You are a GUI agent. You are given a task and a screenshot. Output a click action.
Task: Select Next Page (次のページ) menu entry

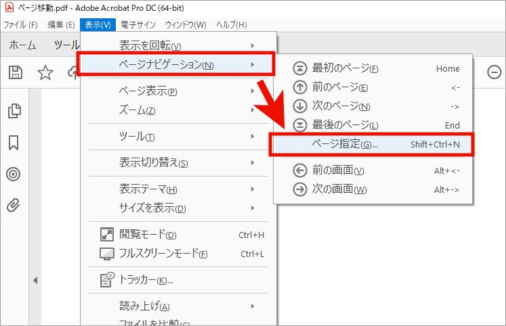tap(341, 106)
